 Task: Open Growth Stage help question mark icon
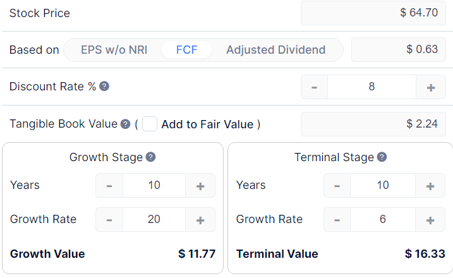150,157
